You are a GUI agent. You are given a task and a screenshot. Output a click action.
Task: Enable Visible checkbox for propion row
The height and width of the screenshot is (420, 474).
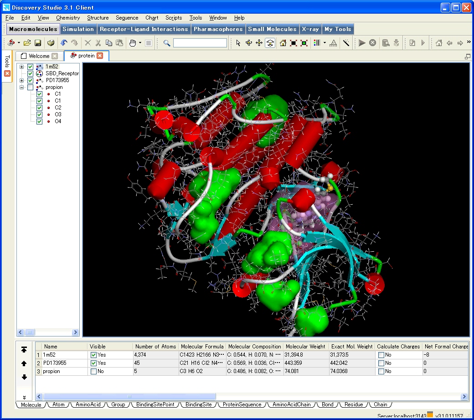click(x=93, y=371)
